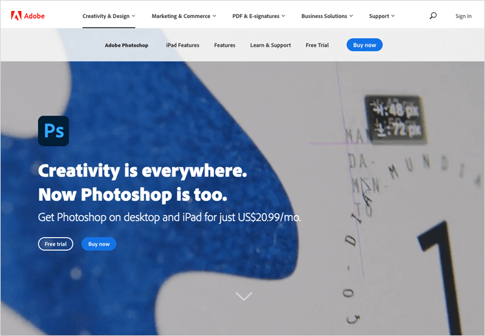Select Free Trial in sub-navigation

tap(317, 45)
